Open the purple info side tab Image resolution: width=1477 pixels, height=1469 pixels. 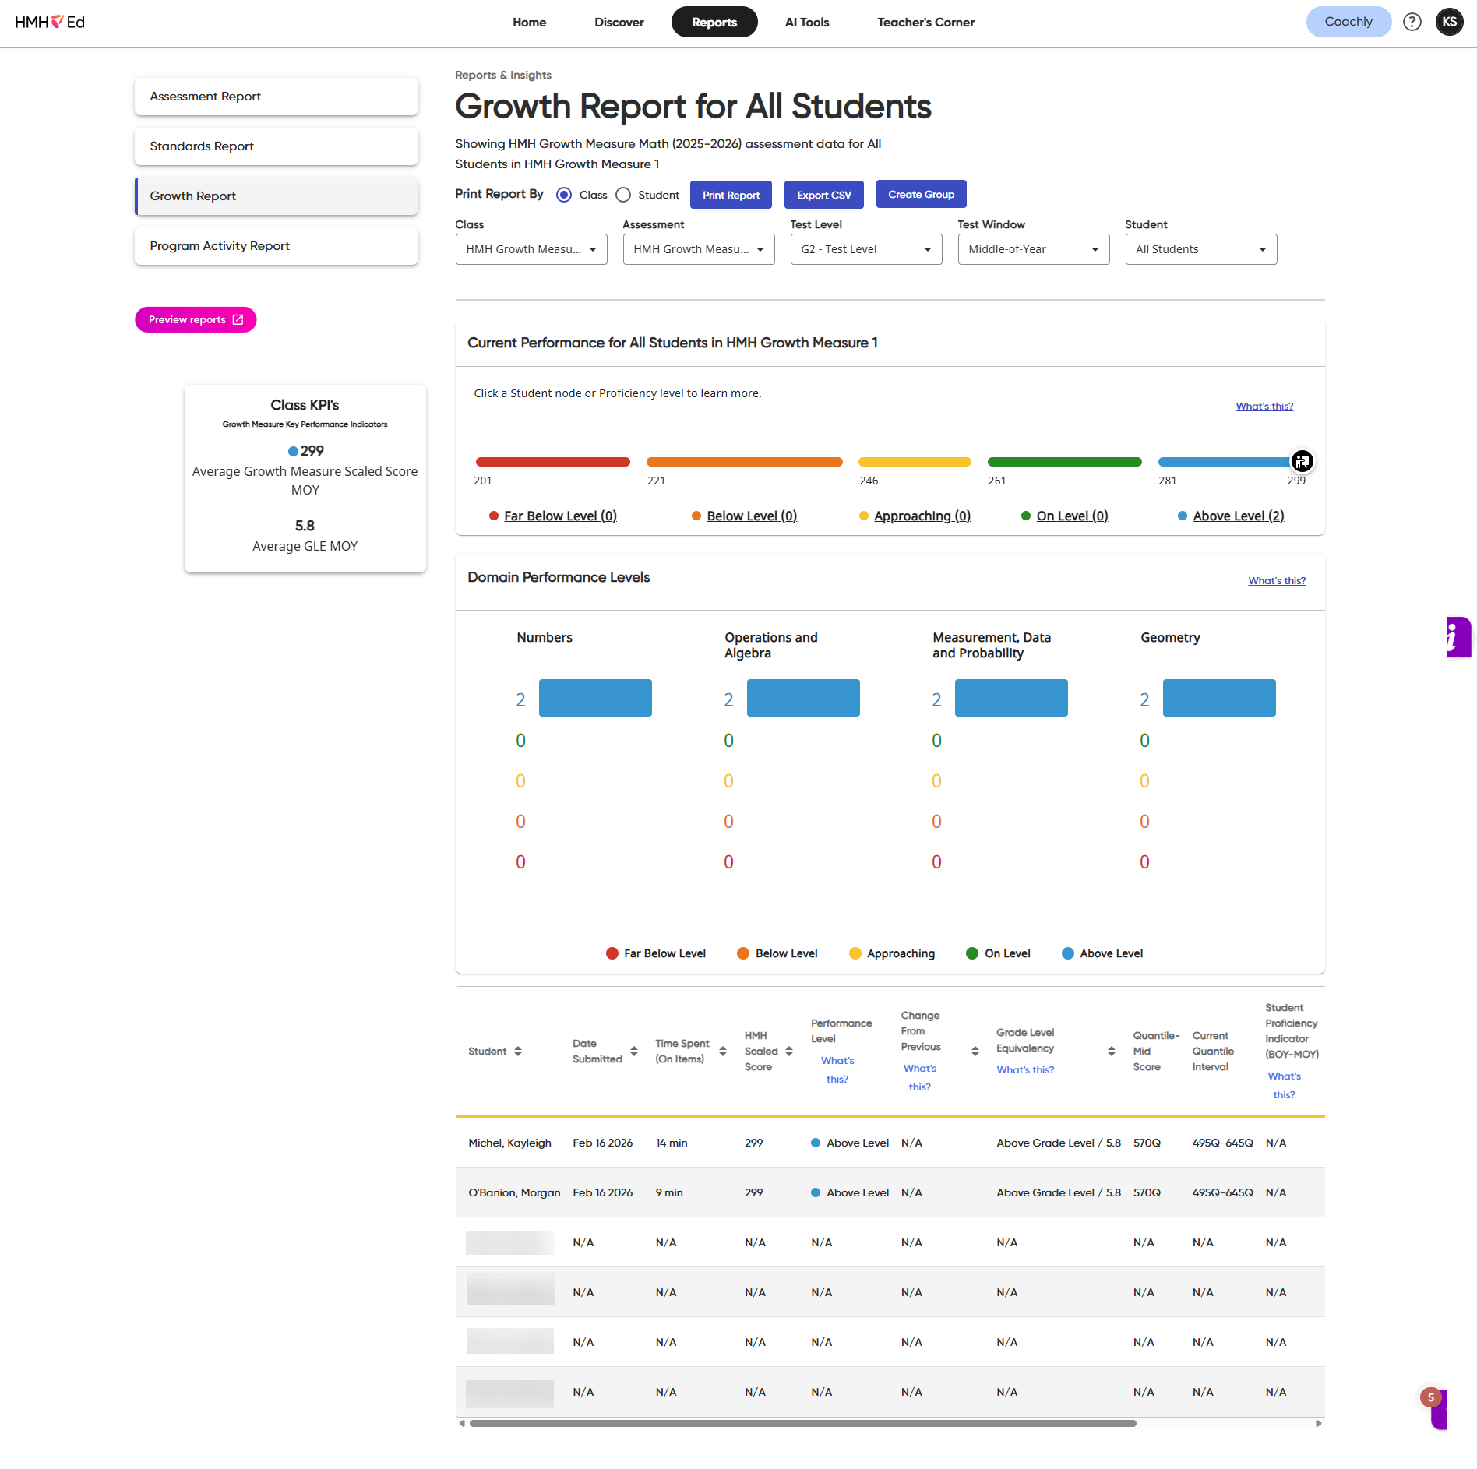pos(1458,637)
